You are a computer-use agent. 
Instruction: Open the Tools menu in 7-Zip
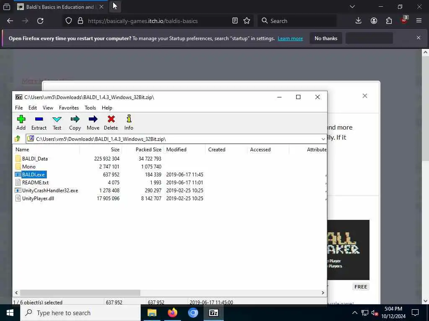coord(90,108)
